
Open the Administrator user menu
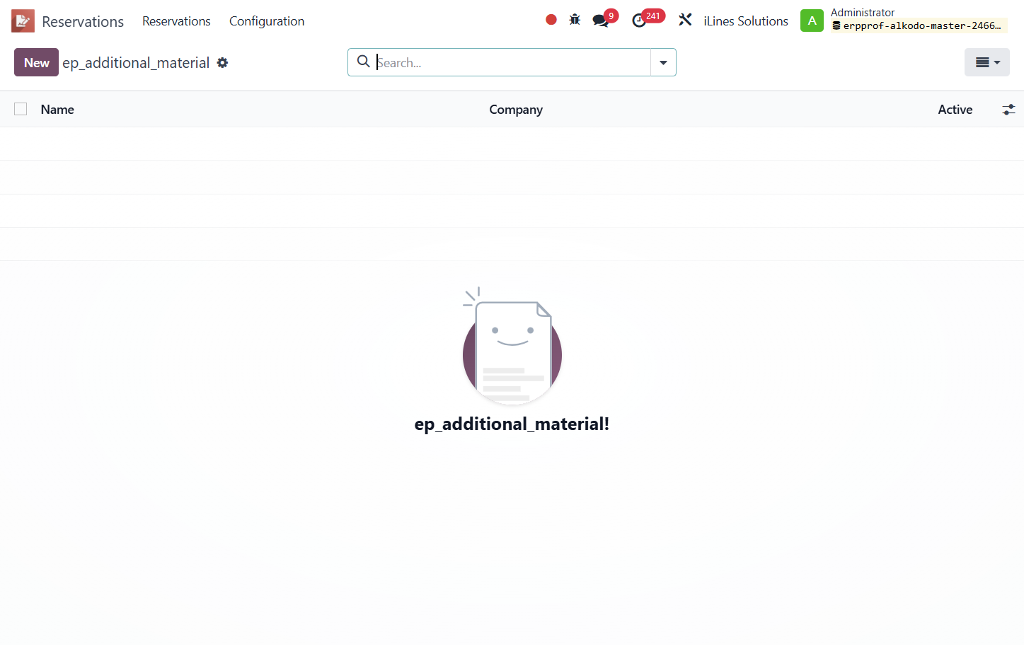pos(904,21)
